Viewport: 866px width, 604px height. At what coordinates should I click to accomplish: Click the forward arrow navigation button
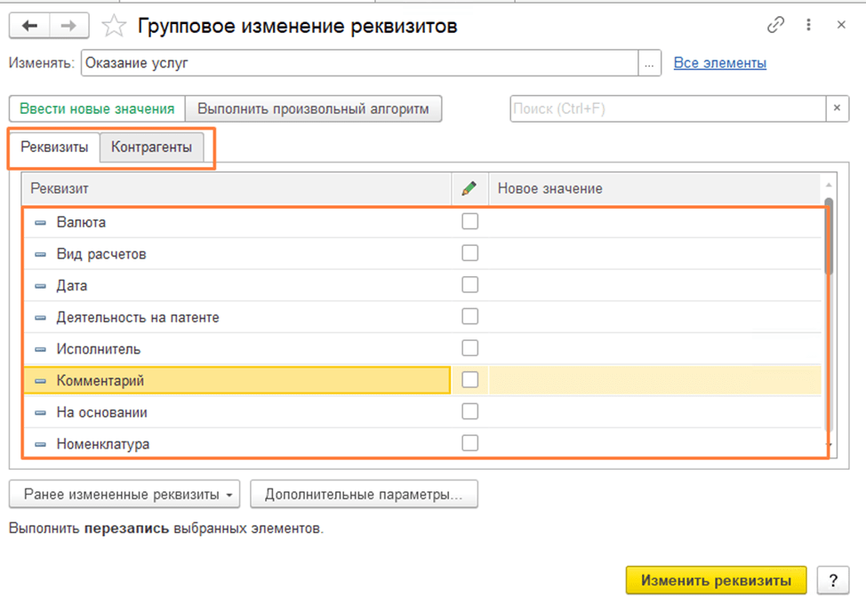pos(68,27)
